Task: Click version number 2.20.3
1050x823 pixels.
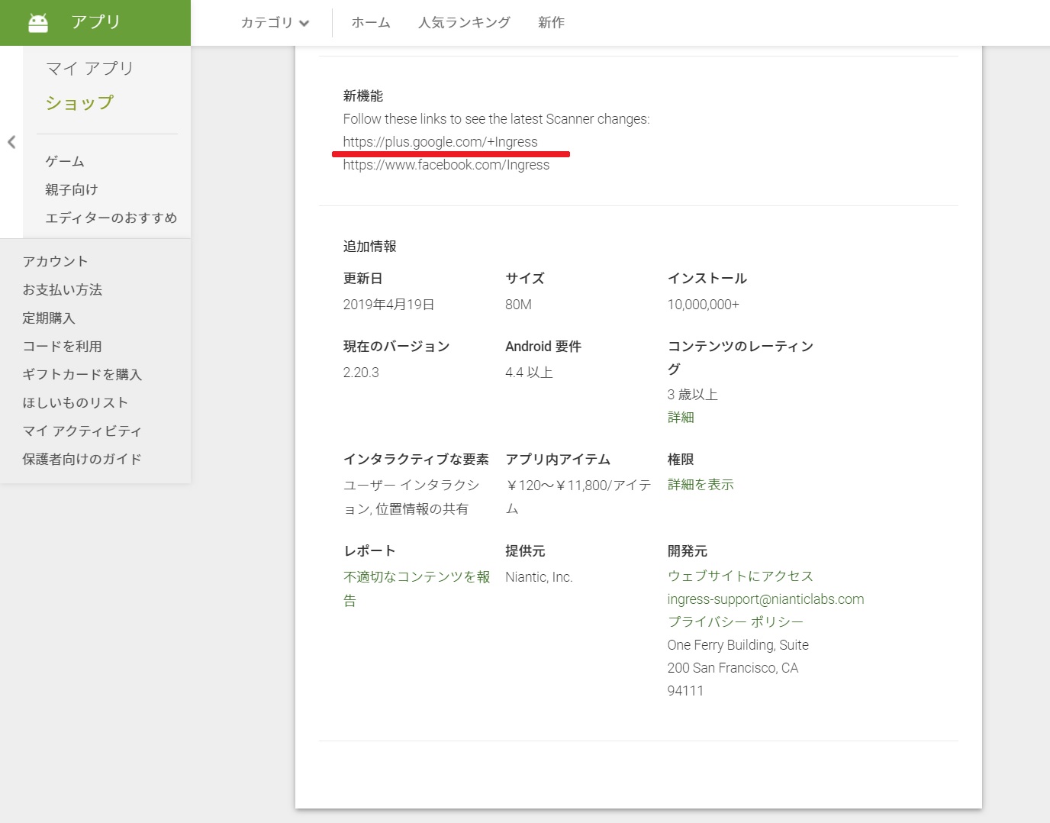Action: (361, 373)
